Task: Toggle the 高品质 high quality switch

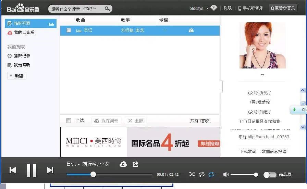Action: pos(270,175)
